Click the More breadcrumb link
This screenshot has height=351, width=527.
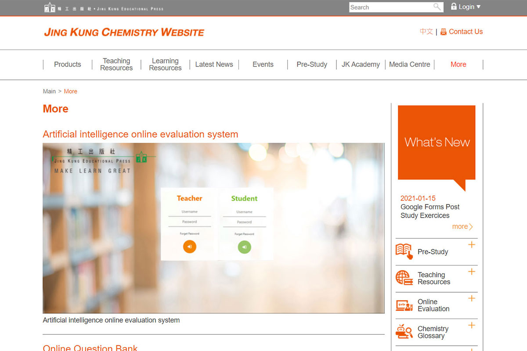[71, 91]
